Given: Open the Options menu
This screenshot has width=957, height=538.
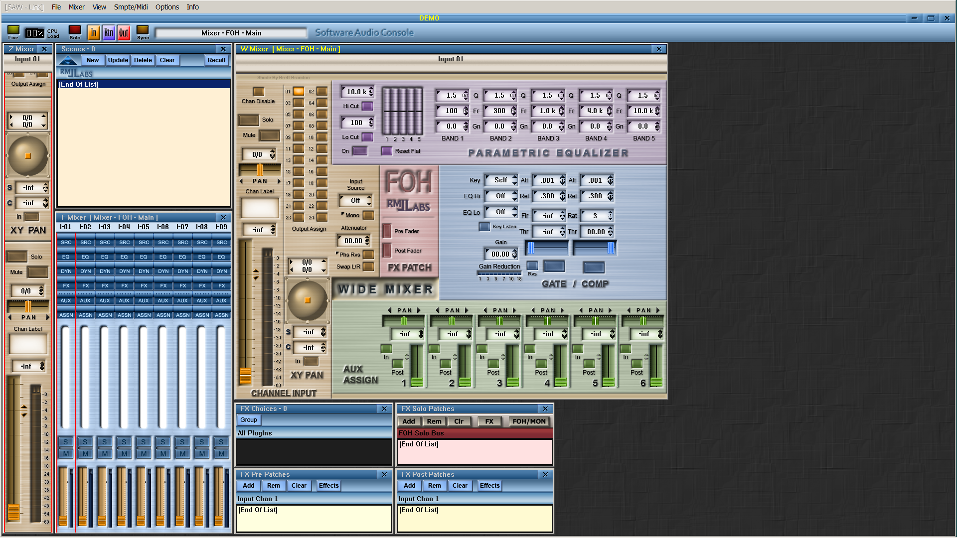Looking at the screenshot, I should click(x=167, y=7).
